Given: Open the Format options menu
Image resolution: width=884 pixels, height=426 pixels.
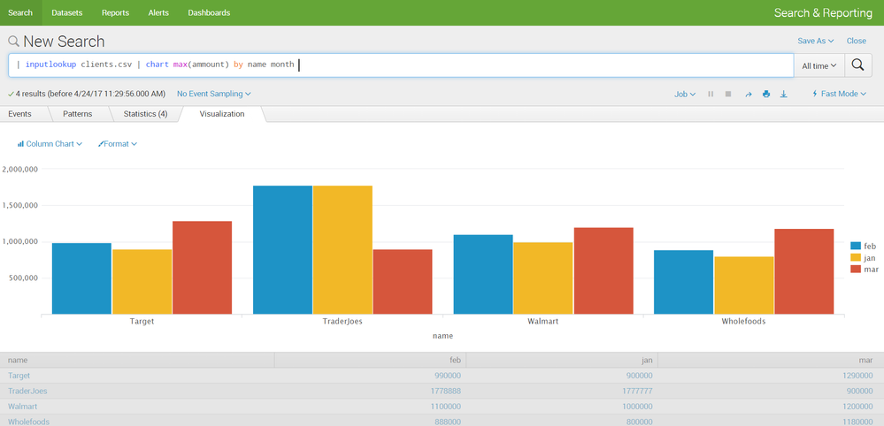Looking at the screenshot, I should click(x=118, y=143).
